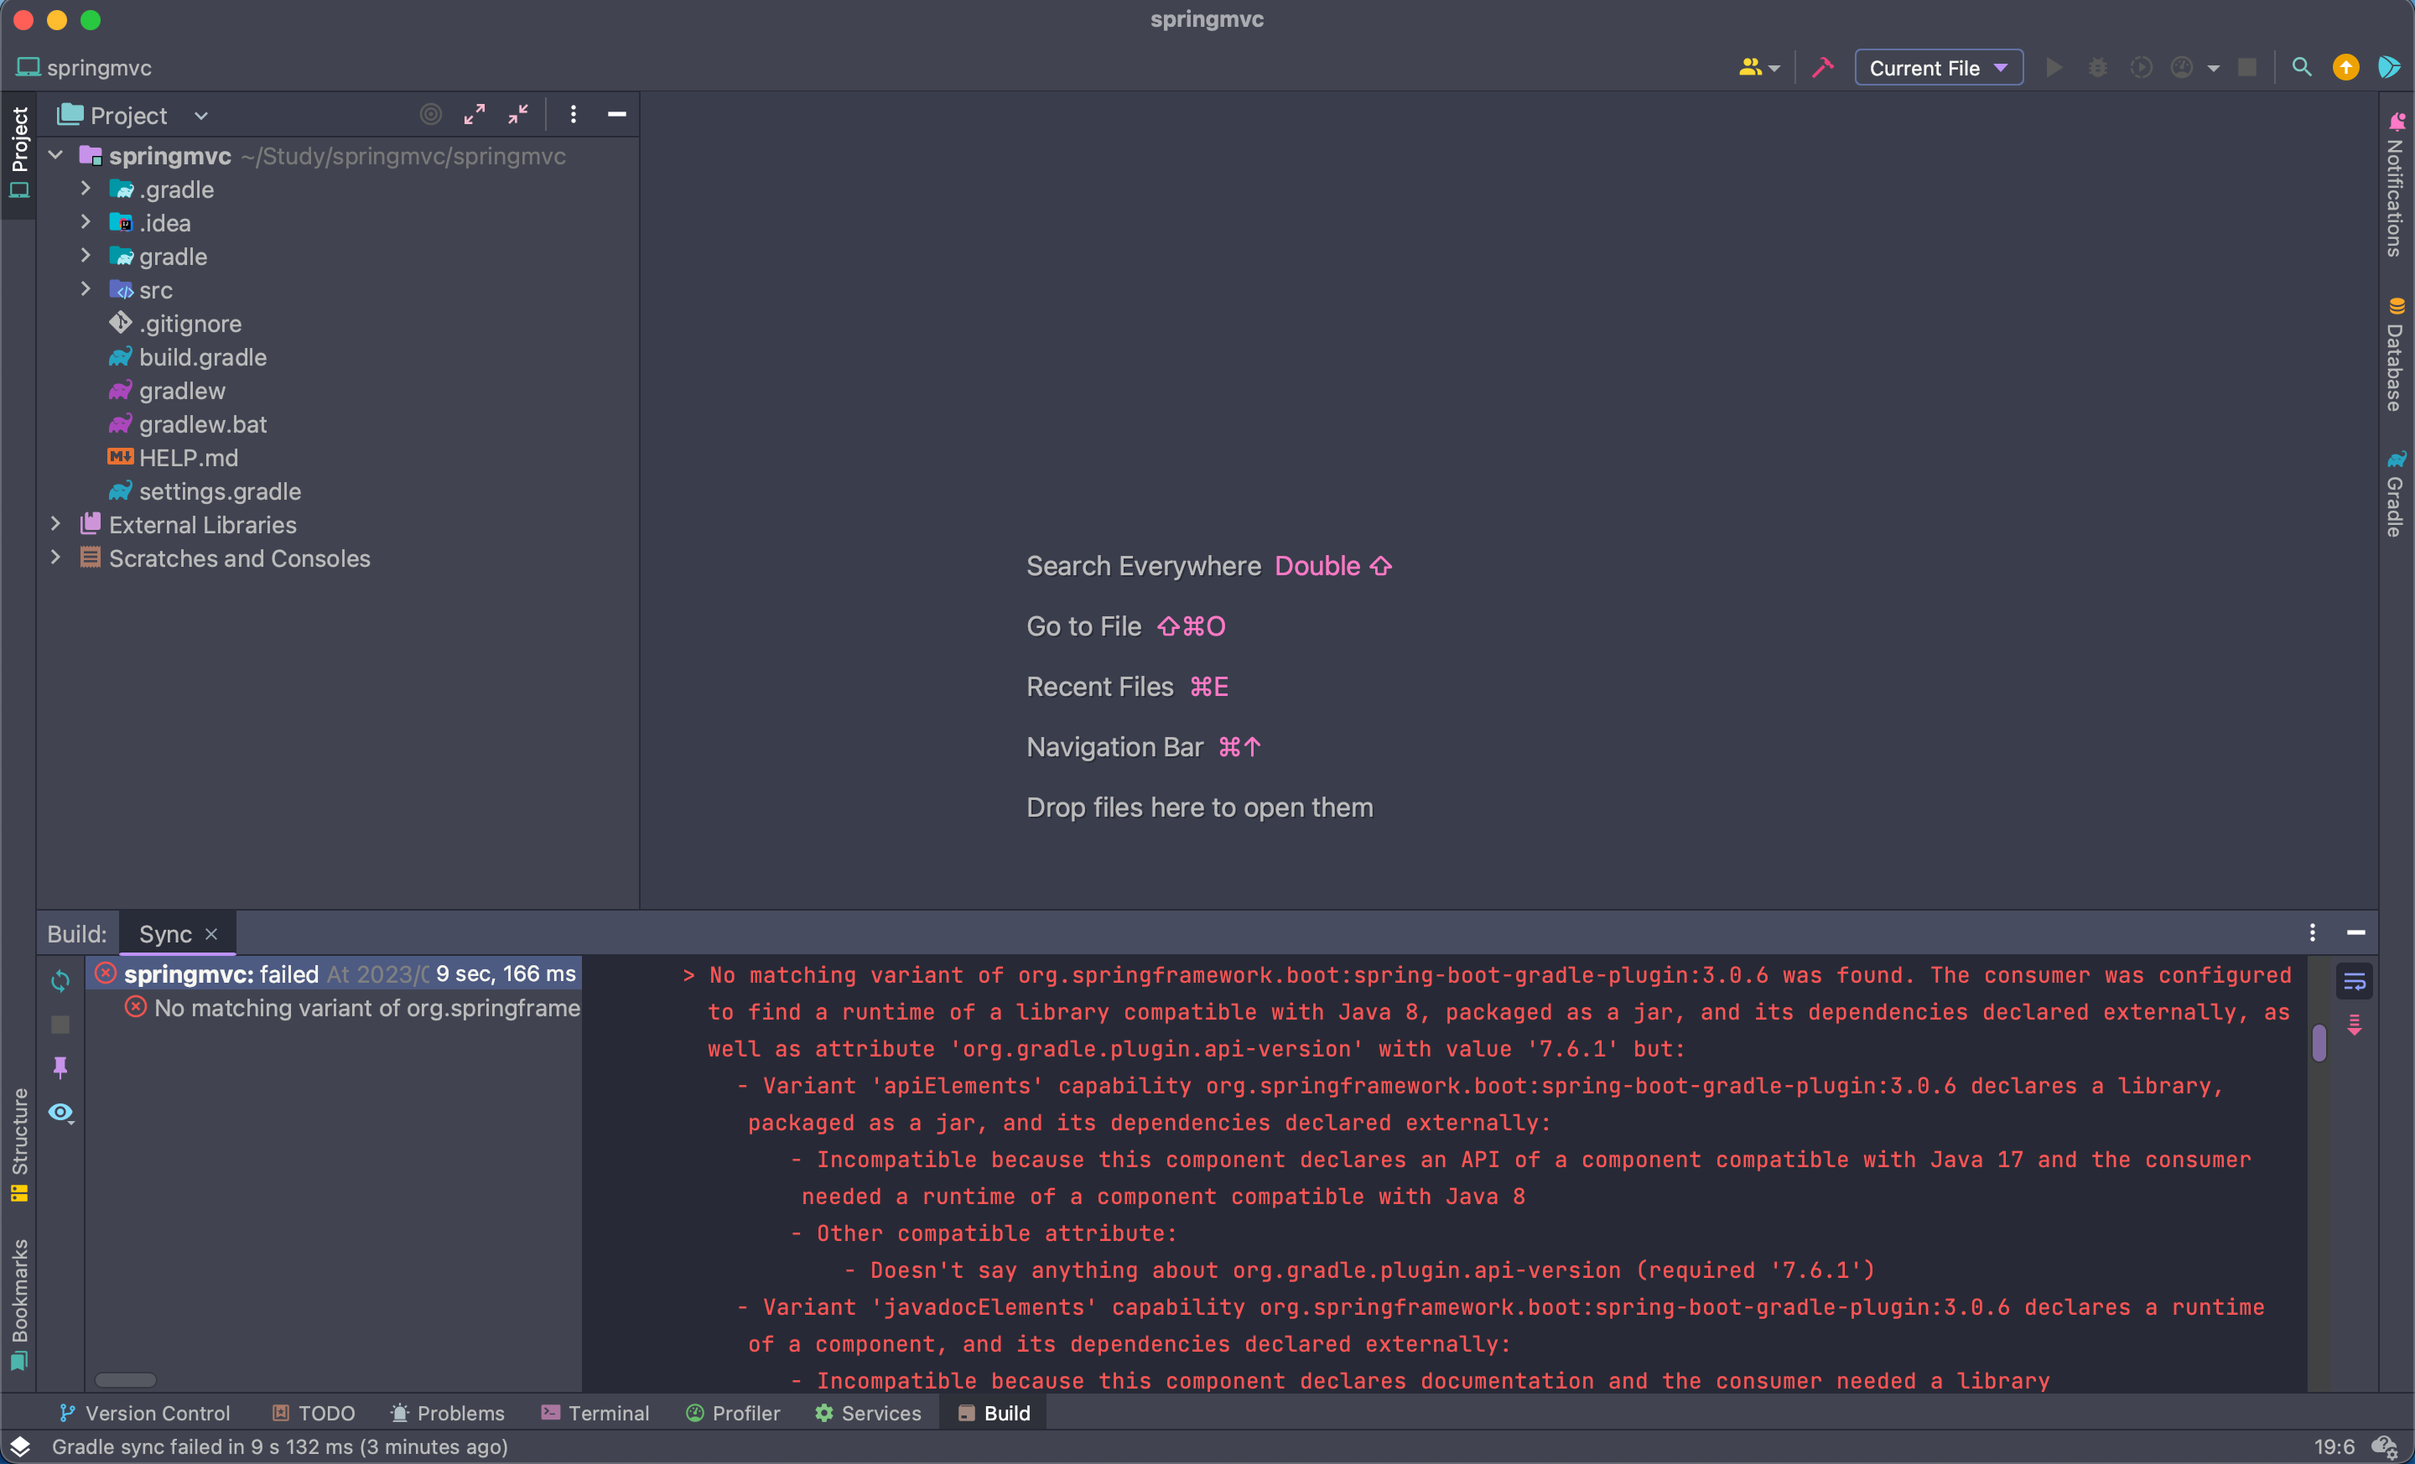Click the Debug bug icon
Screen dimensions: 2415x1464
coord(2097,68)
